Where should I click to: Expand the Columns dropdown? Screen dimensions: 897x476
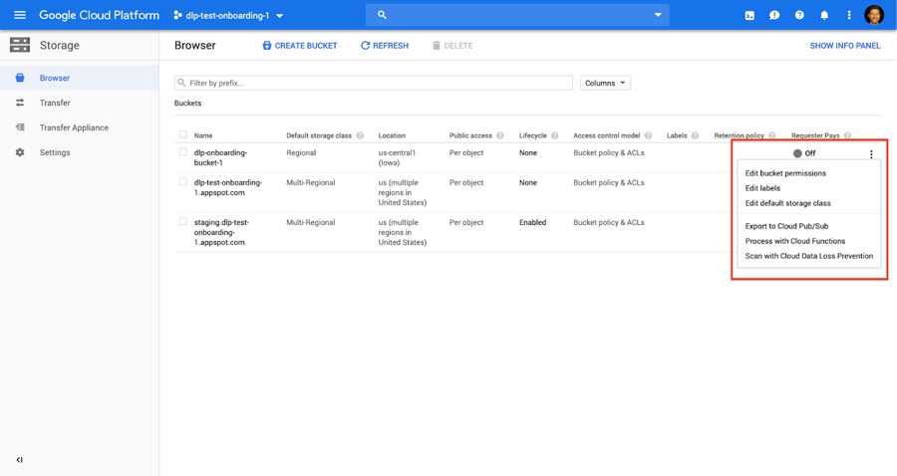pos(606,84)
